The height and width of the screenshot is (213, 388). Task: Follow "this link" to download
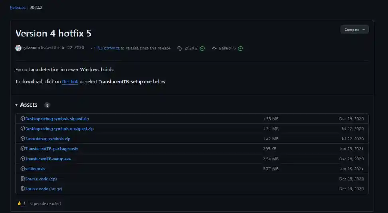[x=70, y=81]
